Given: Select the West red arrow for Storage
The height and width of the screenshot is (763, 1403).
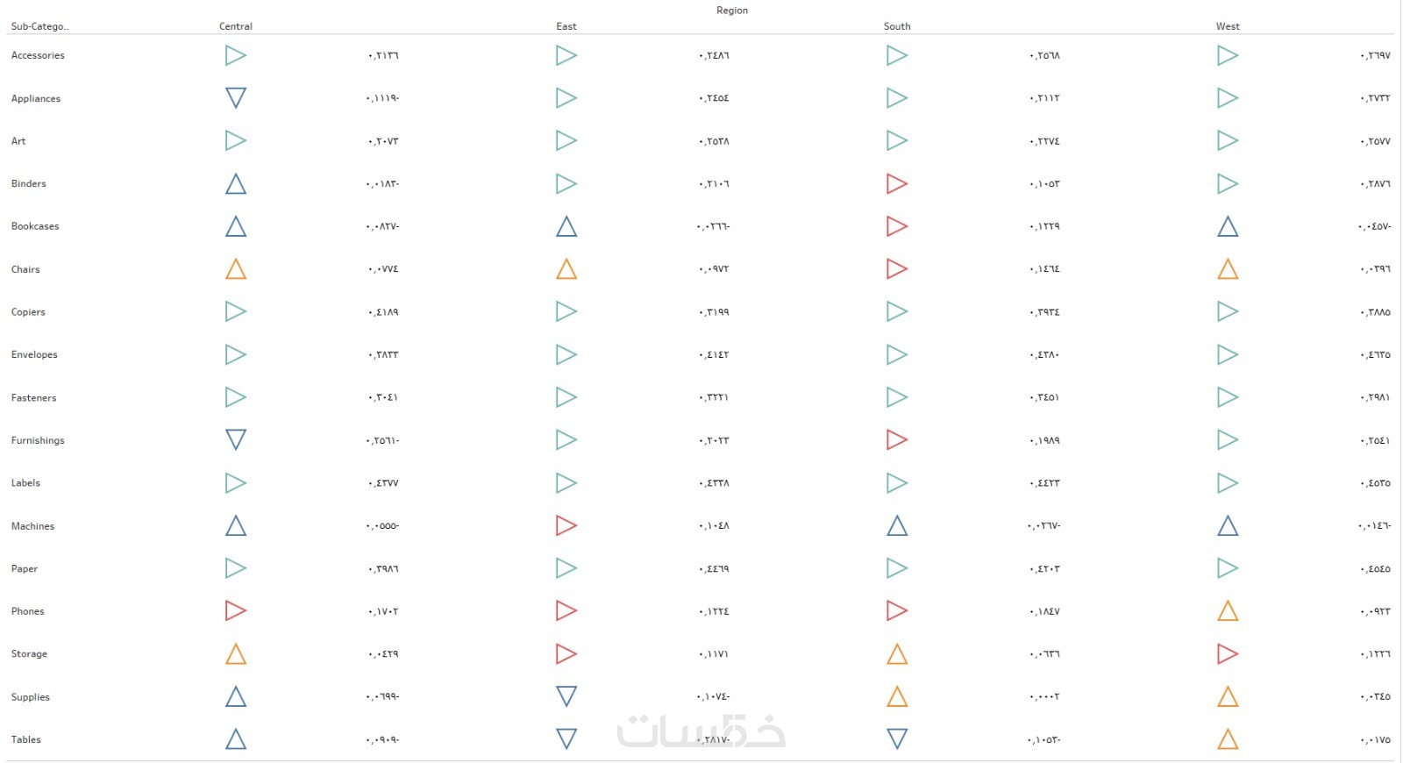Looking at the screenshot, I should (1227, 653).
